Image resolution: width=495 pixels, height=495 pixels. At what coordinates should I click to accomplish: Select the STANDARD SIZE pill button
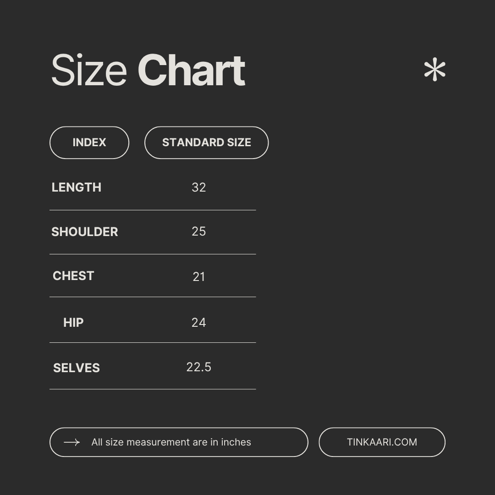(206, 143)
